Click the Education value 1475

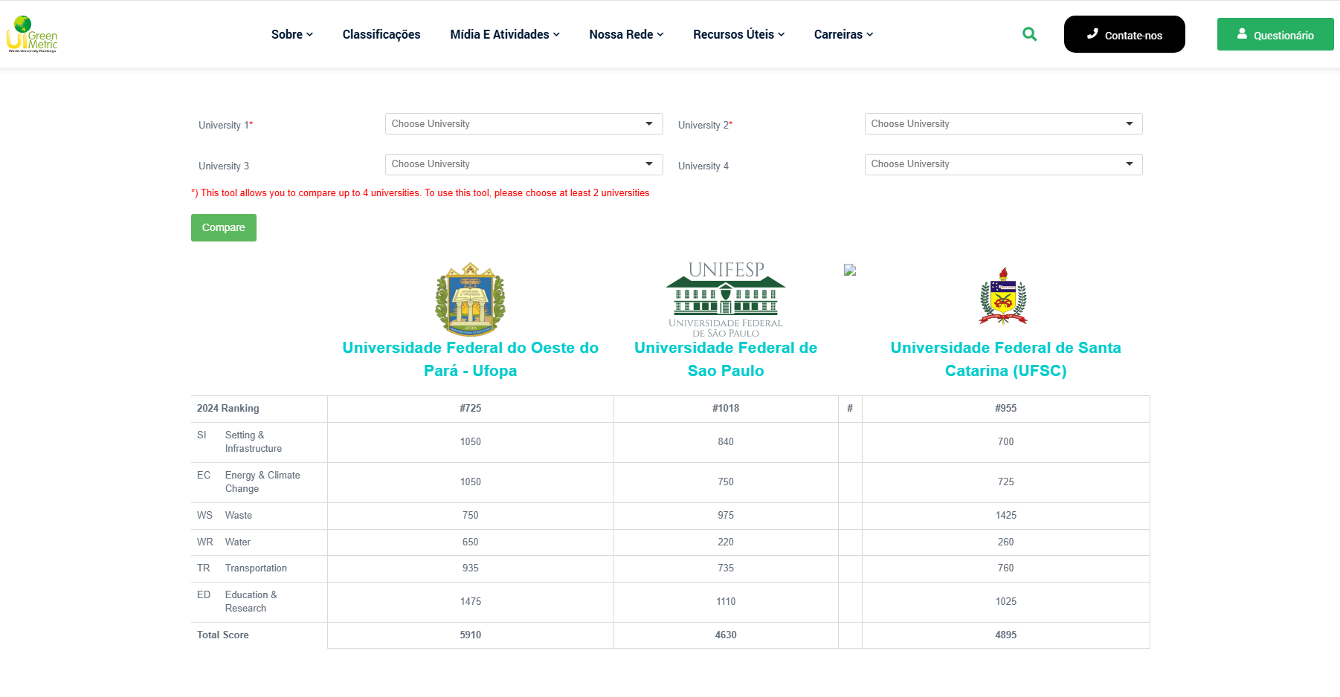click(x=471, y=602)
